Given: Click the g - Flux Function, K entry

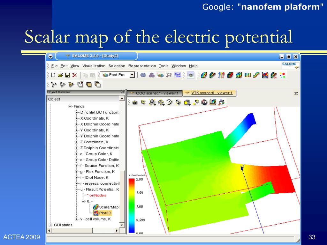Looking at the screenshot, I should [x=97, y=172].
